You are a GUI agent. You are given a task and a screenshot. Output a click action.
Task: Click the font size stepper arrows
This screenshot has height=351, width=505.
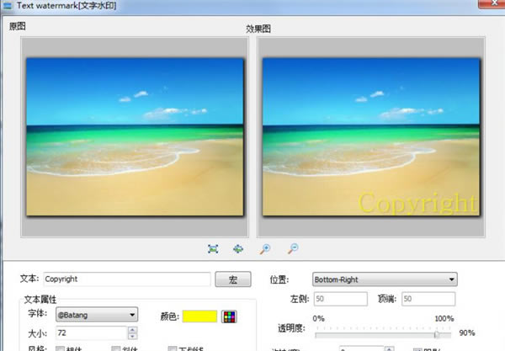click(x=131, y=333)
